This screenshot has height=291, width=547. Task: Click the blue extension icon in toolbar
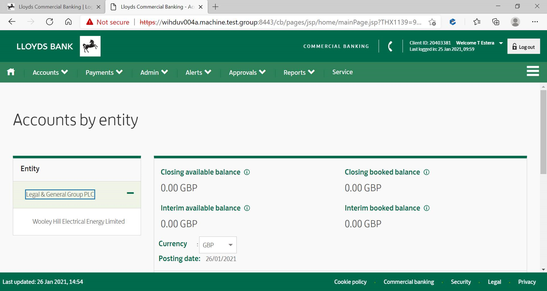tap(452, 22)
